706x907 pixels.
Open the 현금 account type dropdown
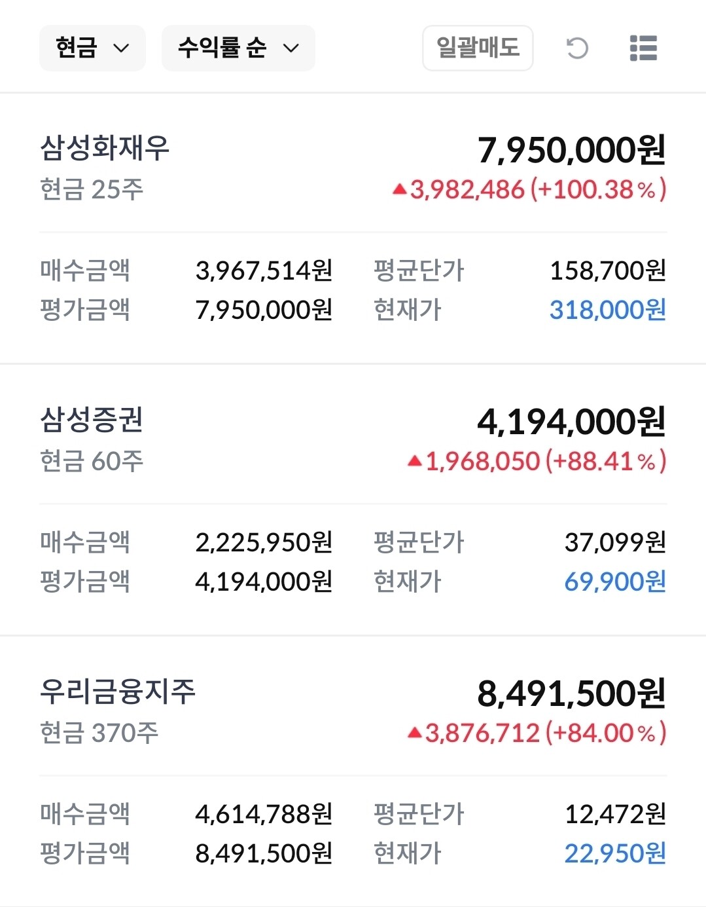pyautogui.click(x=92, y=48)
